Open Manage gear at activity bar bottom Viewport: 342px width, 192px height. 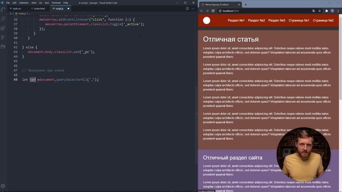3,186
